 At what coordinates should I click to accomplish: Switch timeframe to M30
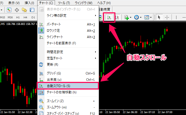(x=10, y=18)
